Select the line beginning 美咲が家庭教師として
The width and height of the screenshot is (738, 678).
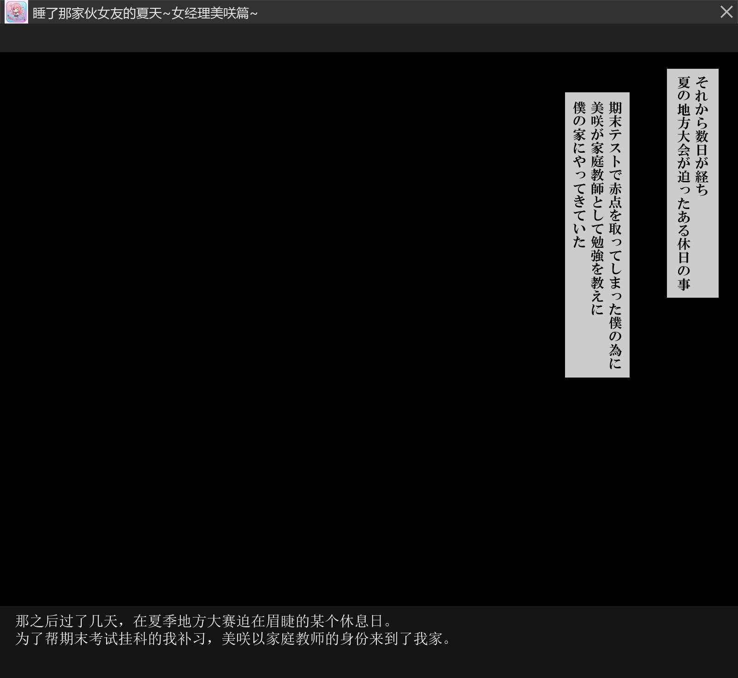tap(597, 208)
